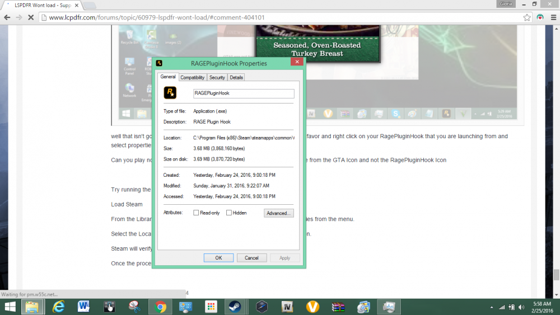Switch to the General tab

point(168,77)
